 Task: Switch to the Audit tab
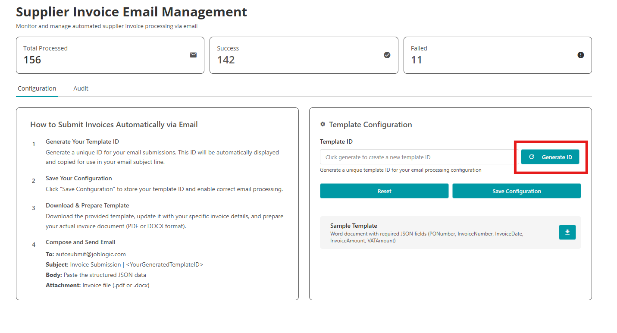(x=81, y=88)
